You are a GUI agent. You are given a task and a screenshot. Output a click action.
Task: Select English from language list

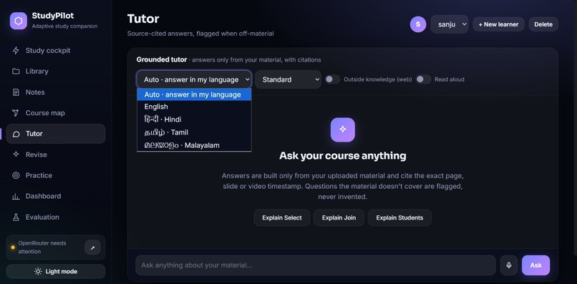tap(194, 107)
